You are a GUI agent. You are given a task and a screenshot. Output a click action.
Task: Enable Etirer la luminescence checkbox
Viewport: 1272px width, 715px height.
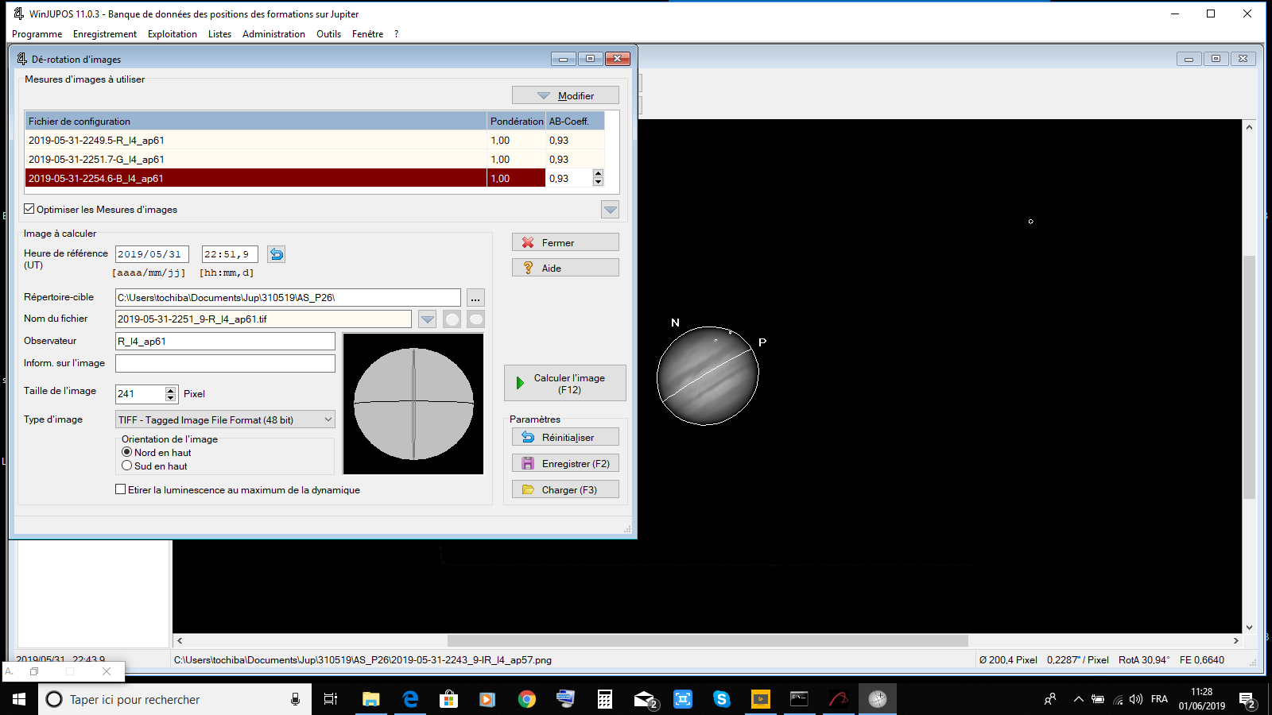tap(121, 489)
